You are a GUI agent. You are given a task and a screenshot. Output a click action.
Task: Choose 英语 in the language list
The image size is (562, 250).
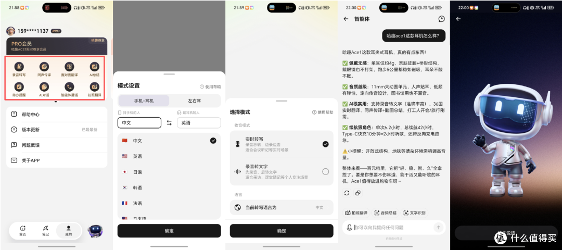pos(169,156)
